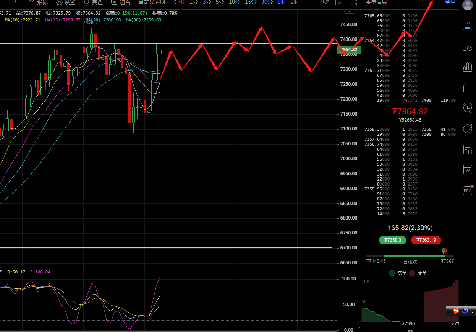Switch to the 分时 chart view
This screenshot has width=476, height=332.
coord(179,2)
